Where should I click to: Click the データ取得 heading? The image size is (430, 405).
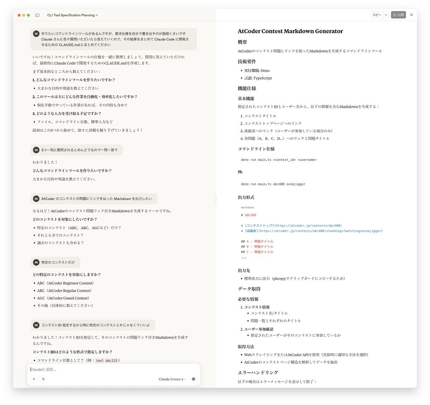pos(249,289)
